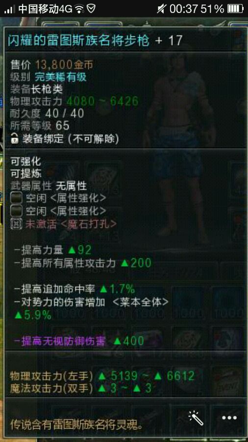
Task: Tap the magic wand edit icon
Action: coord(196,418)
